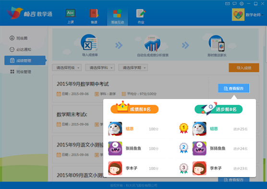Select 成绩管理 in the sidebar
267x189 pixels.
coord(25,60)
